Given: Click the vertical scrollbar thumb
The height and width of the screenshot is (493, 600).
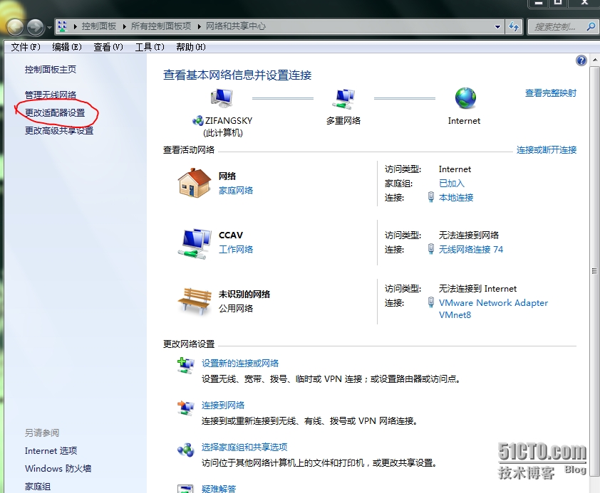Looking at the screenshot, I should (x=594, y=271).
